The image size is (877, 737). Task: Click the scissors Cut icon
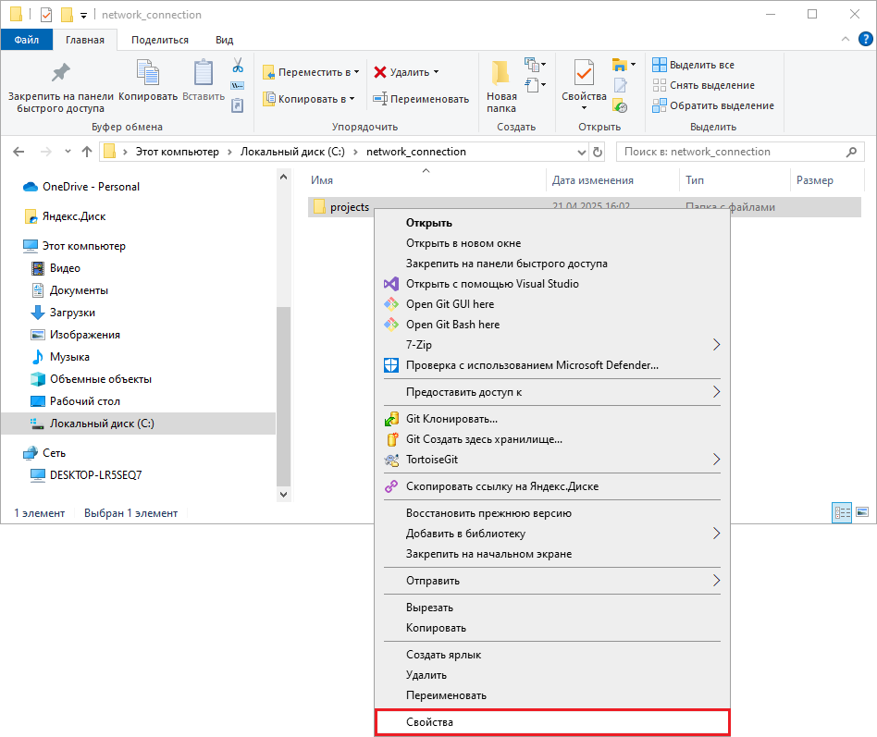(x=237, y=66)
